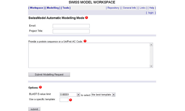Visit the Links page
Screen dimensions: 185x111
[x=143, y=8]
